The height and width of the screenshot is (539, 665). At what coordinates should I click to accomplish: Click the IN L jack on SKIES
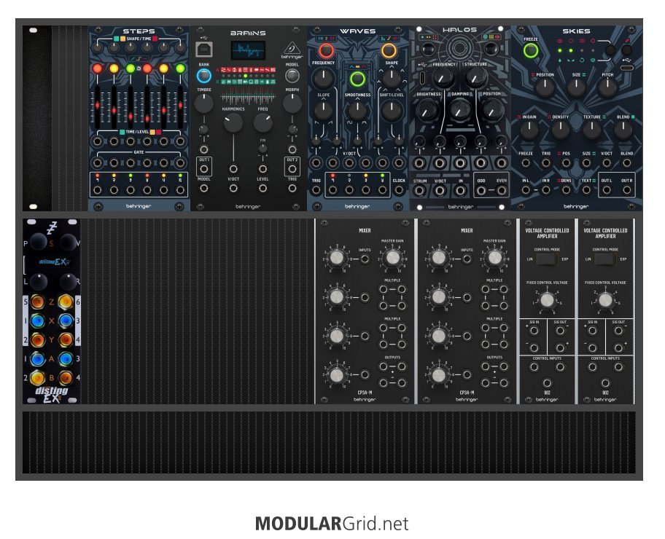[526, 189]
